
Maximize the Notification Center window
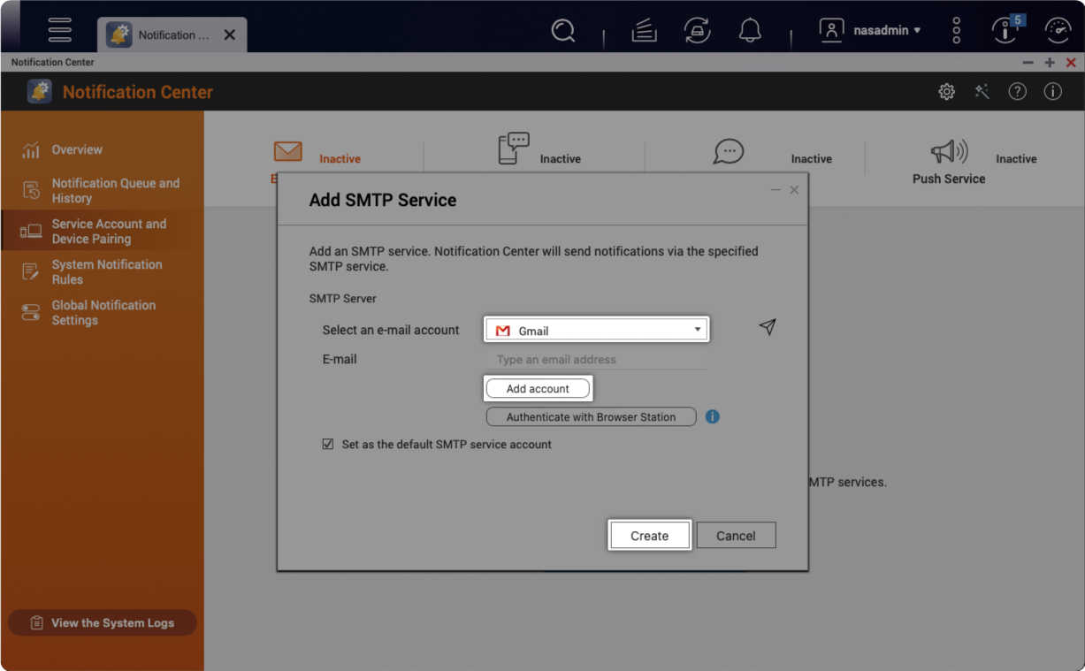point(1050,63)
